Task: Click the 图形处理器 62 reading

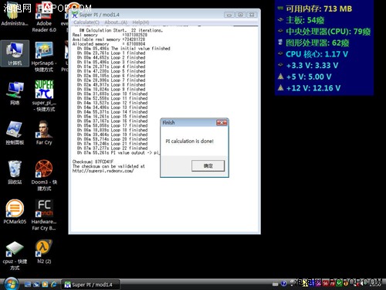Action: 317,43
